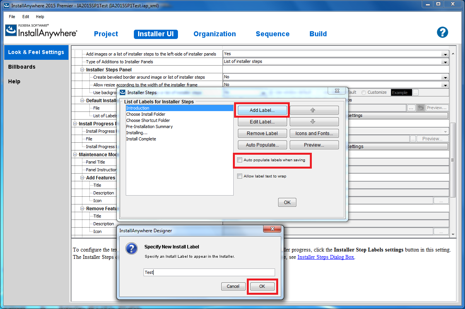Move label down with arrow button
Viewport: 465px width, 309px height.
point(314,122)
